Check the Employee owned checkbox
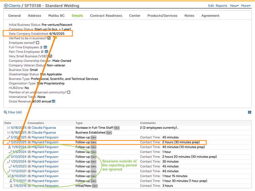 click(x=38, y=43)
